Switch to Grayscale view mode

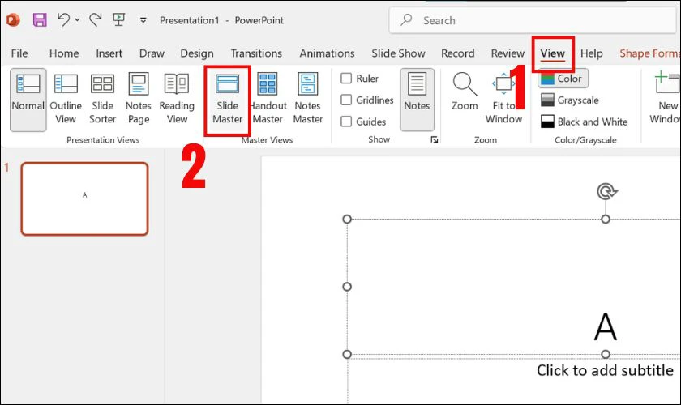570,100
